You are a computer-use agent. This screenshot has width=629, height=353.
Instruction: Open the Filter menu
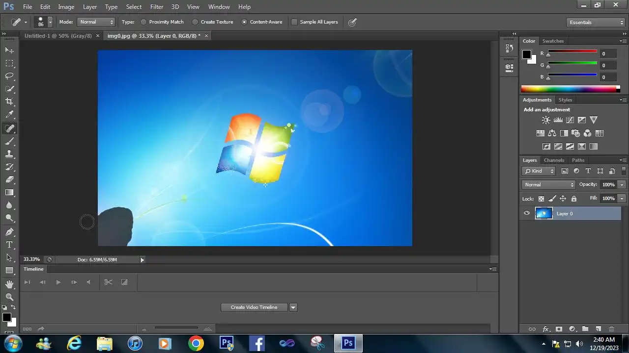coord(157,7)
